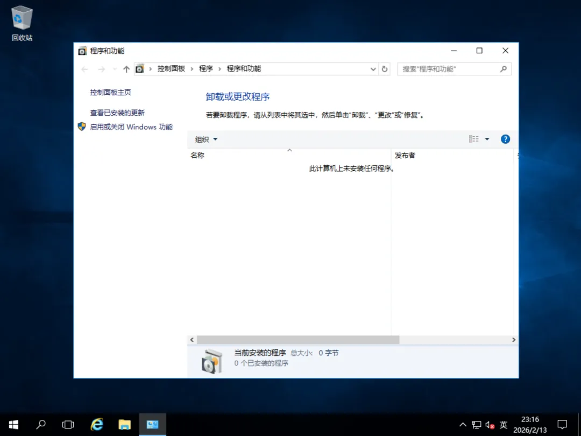Viewport: 581px width, 436px height.
Task: Open taskbar search magnifier
Action: click(41, 425)
